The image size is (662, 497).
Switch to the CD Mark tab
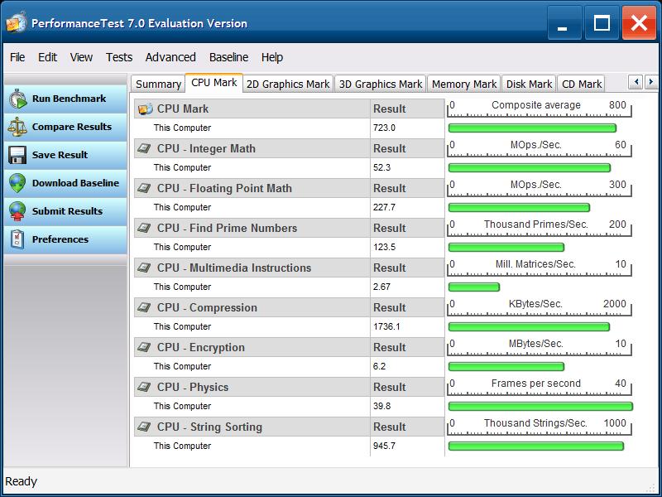[x=582, y=84]
